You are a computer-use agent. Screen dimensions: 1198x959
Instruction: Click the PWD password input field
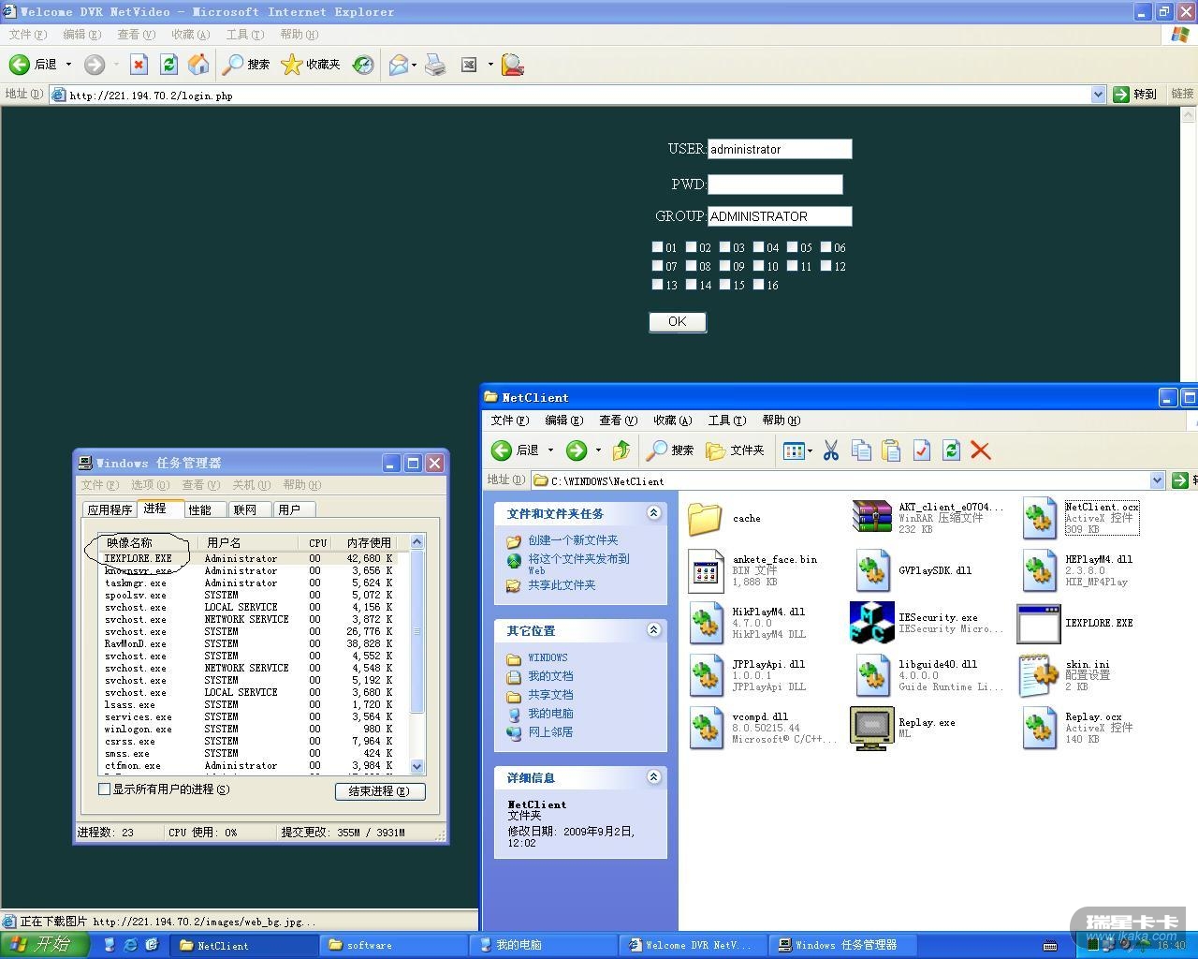[x=775, y=184]
